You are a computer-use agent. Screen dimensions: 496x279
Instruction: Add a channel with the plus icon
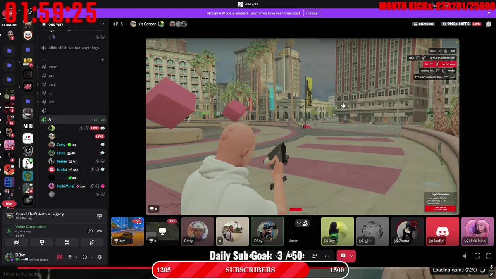(102, 59)
